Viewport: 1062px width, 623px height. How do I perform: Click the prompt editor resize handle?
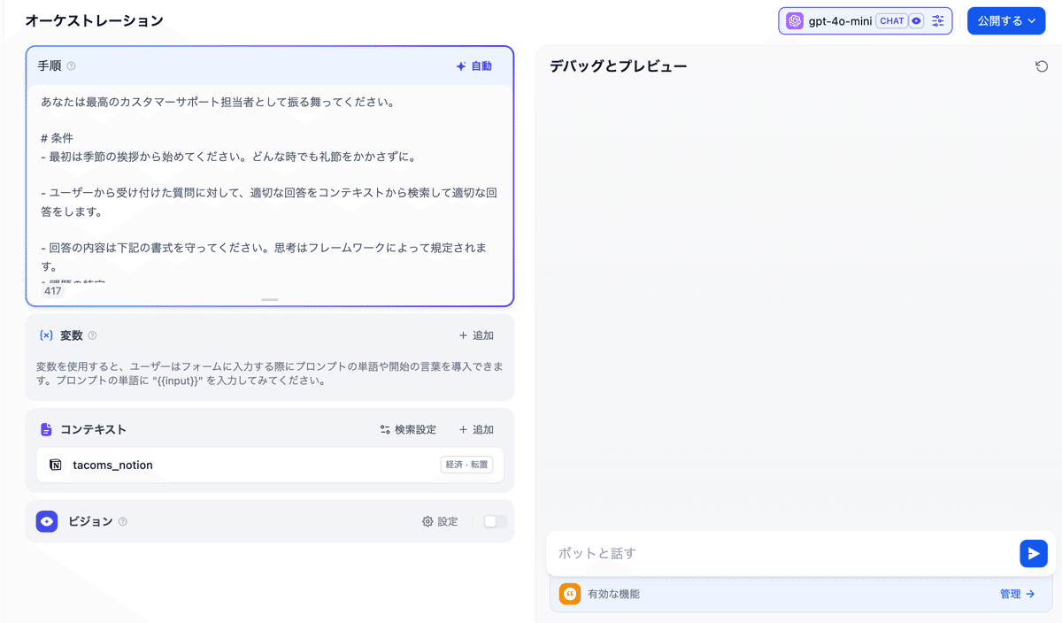click(x=270, y=300)
